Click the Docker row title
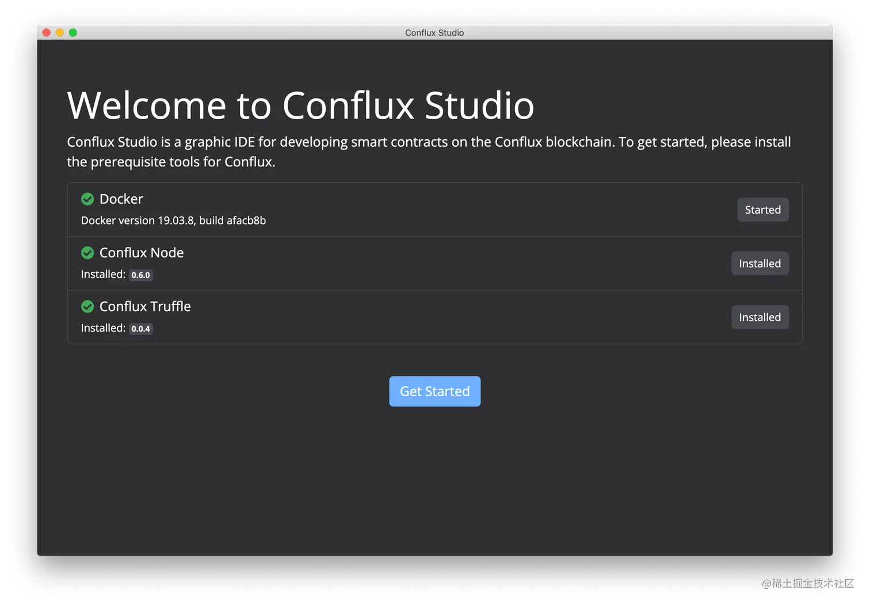 (121, 199)
